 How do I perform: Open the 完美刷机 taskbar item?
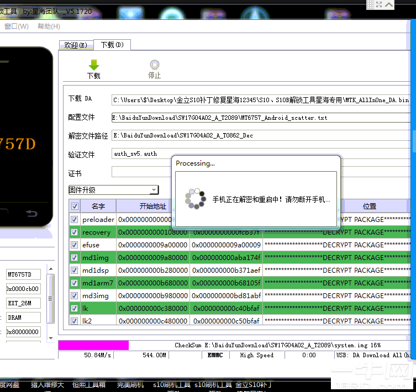pos(130,385)
